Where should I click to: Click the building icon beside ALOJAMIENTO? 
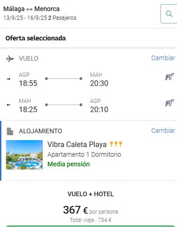pos(10,131)
